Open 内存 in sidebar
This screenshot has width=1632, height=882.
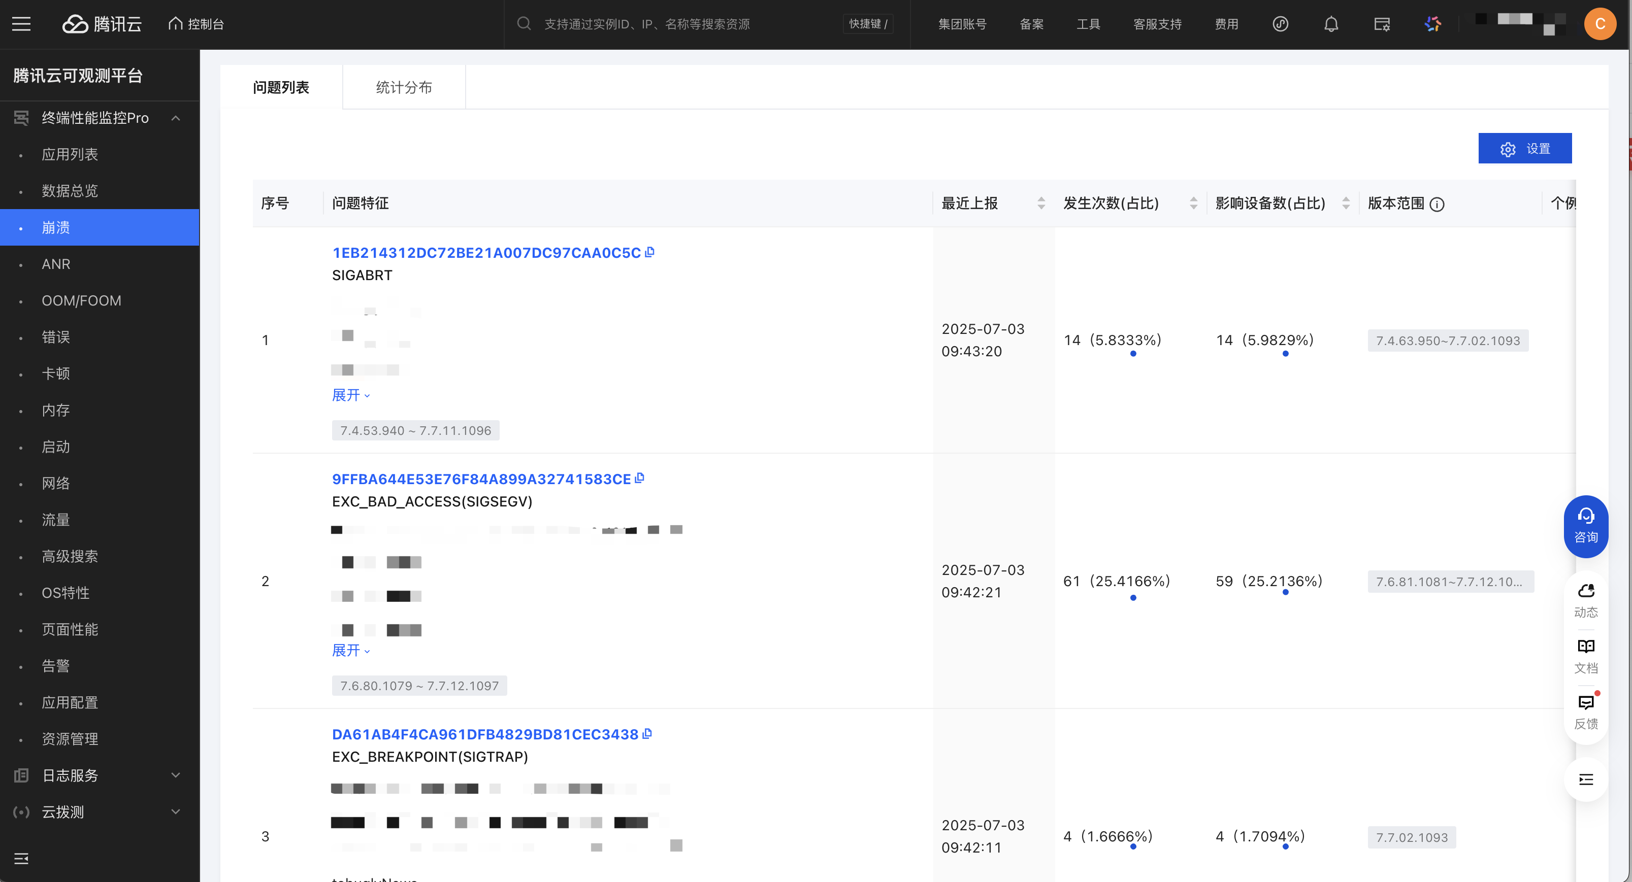click(56, 410)
